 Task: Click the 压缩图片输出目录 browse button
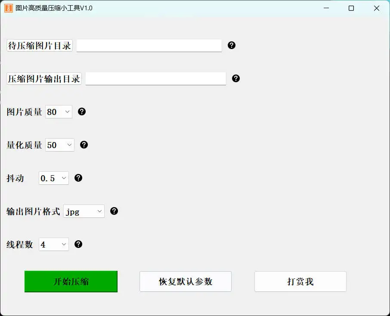coord(44,79)
